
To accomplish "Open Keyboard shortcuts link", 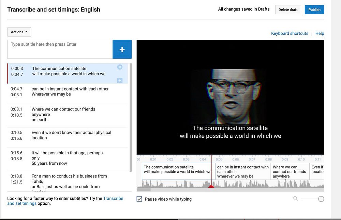I will pyautogui.click(x=290, y=33).
